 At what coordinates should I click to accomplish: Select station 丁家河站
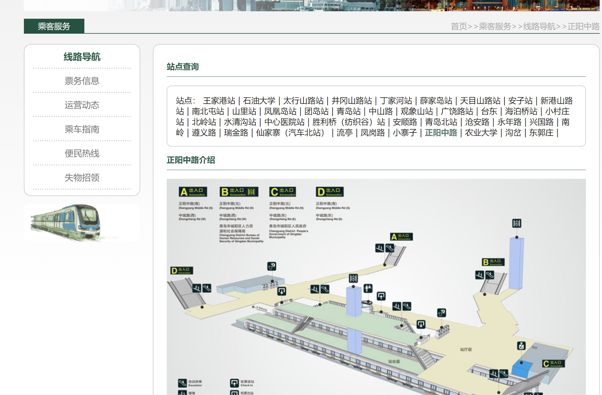coord(396,101)
